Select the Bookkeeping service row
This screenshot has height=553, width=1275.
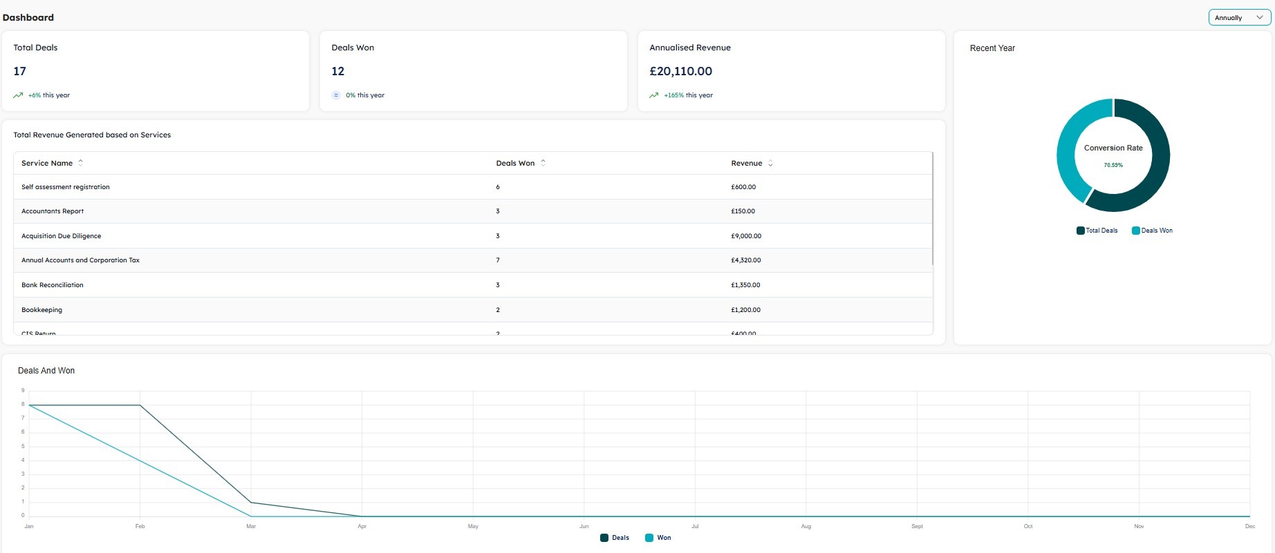point(473,310)
